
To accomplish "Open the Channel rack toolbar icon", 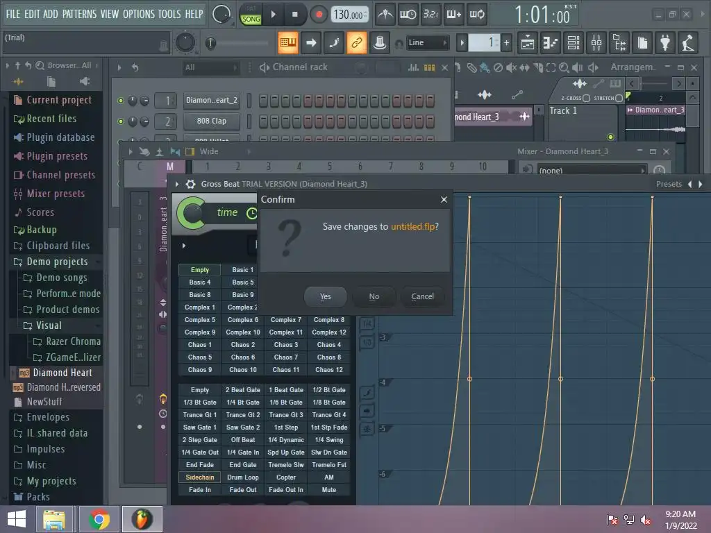I will pyautogui.click(x=573, y=42).
